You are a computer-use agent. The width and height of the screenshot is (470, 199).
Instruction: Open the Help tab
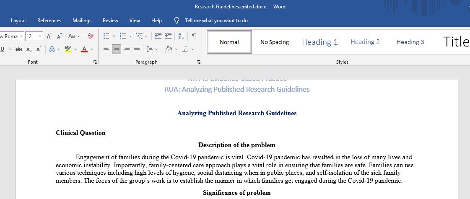click(156, 21)
